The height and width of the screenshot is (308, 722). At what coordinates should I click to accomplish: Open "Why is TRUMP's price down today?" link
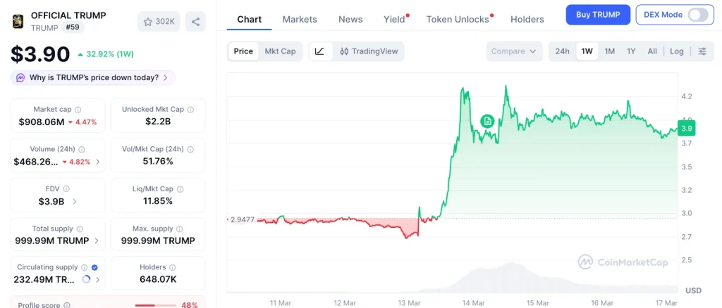(x=94, y=78)
